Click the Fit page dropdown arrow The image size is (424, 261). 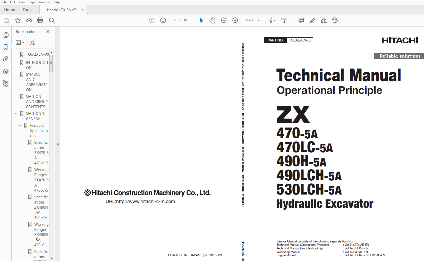point(274,20)
